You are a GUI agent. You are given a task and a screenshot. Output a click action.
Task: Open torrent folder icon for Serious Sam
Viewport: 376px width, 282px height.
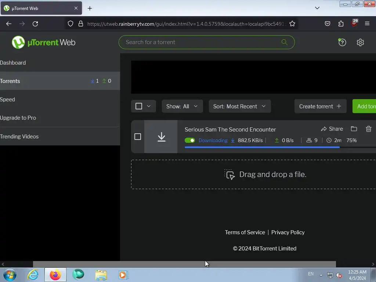click(x=354, y=129)
